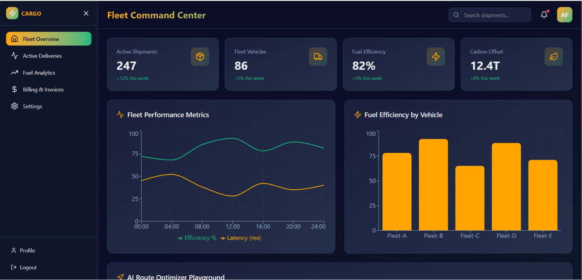This screenshot has height=280, width=582.
Task: Click the truck icon on Fleet Vehicles card
Action: click(x=318, y=57)
